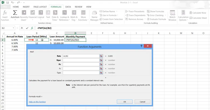Click the collapse dialog icon beside Rate field
210x110 pixels.
click(101, 56)
